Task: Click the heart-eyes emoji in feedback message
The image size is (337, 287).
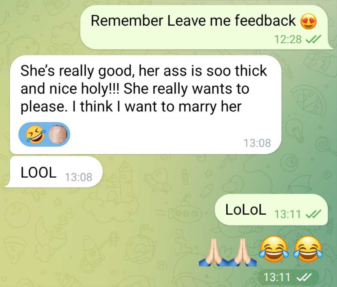Action: [308, 22]
